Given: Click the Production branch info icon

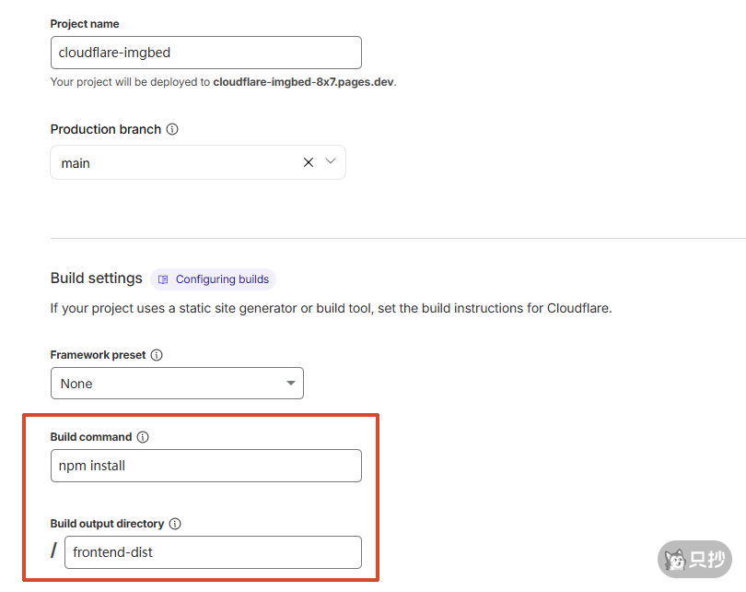Looking at the screenshot, I should (x=172, y=129).
